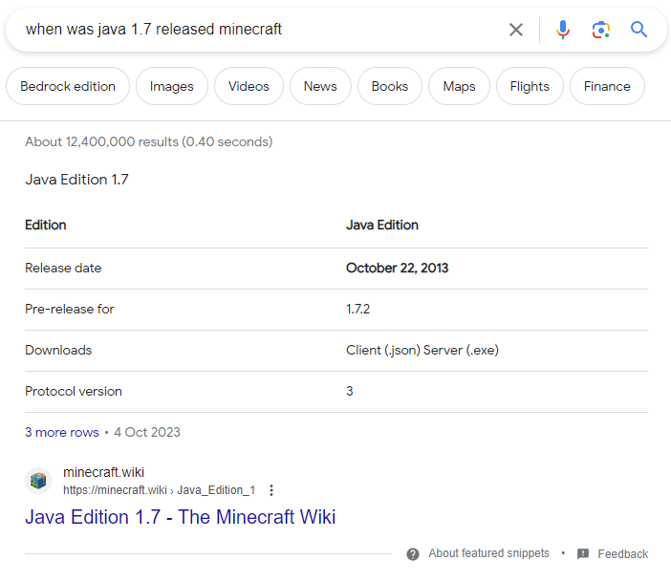Click the minecraft.wiki URL breadcrumb
Screen dimensions: 671x582
click(160, 490)
